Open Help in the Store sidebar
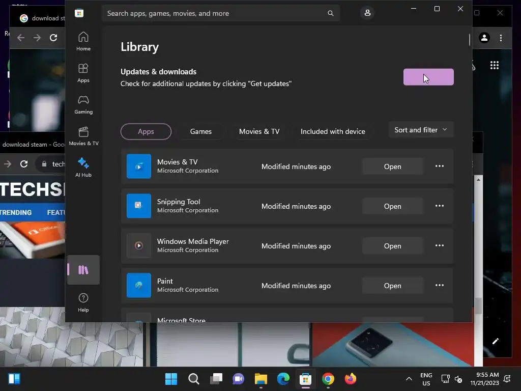The width and height of the screenshot is (521, 391). tap(83, 302)
